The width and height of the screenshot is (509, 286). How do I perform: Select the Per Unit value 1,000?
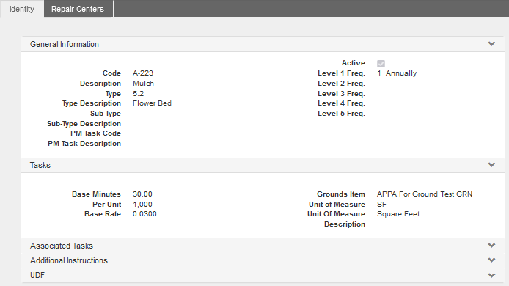tap(142, 204)
